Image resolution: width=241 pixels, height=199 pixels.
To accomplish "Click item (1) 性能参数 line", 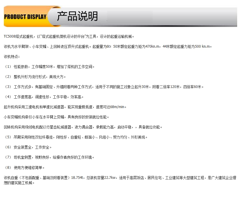I will click(x=49, y=67).
